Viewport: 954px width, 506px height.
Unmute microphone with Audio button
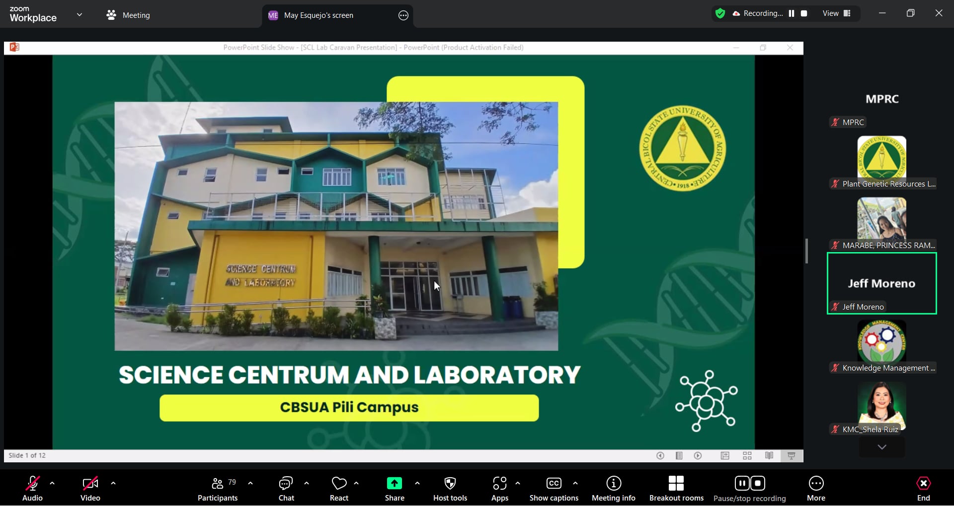click(33, 489)
